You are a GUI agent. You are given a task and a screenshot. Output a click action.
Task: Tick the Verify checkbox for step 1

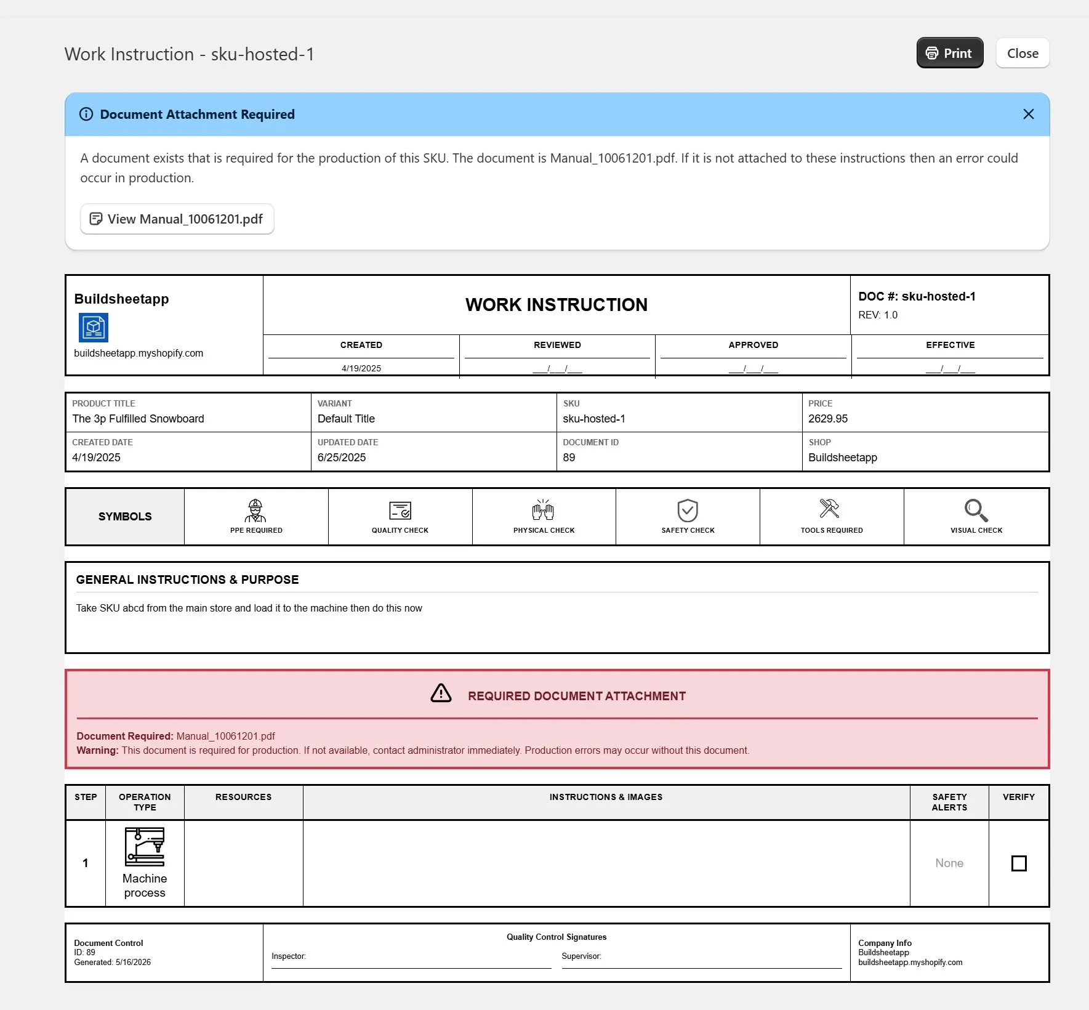pos(1019,863)
